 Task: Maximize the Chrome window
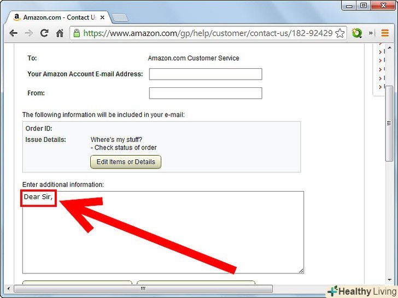point(364,5)
